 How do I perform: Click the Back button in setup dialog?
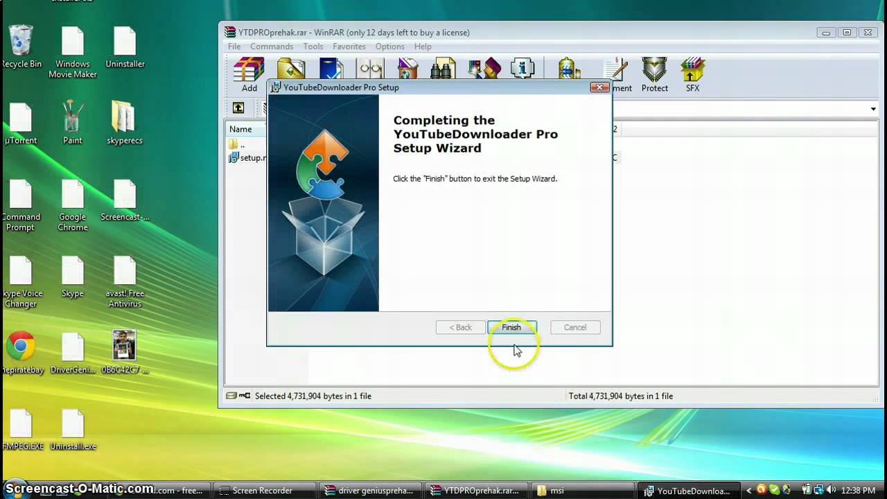click(x=461, y=327)
